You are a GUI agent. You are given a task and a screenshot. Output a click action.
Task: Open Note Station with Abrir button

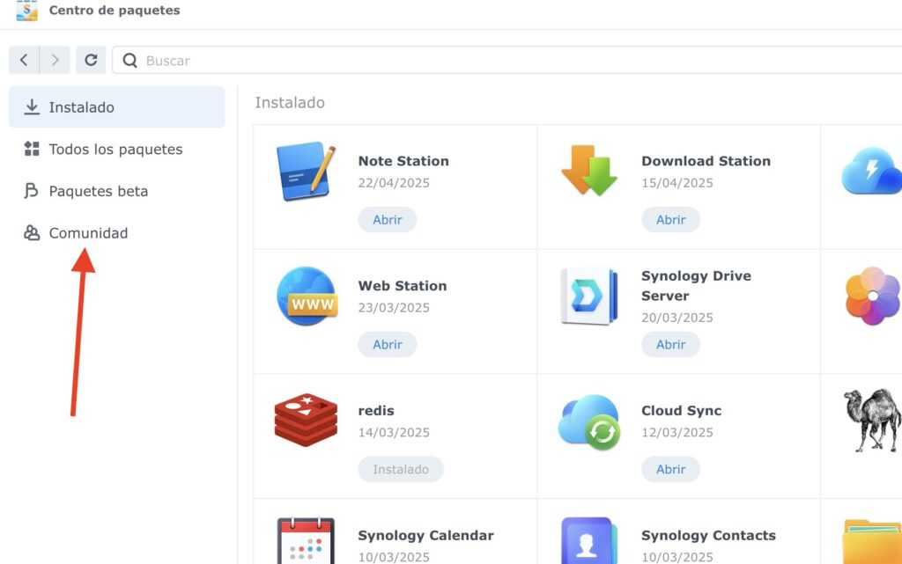(388, 219)
